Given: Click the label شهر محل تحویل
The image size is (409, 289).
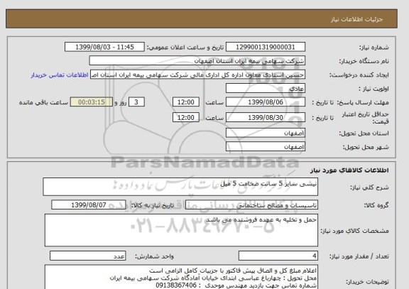Looking at the screenshot, I should (x=366, y=148).
